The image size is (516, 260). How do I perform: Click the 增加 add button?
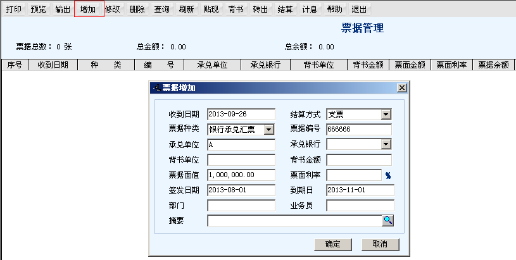(x=88, y=9)
